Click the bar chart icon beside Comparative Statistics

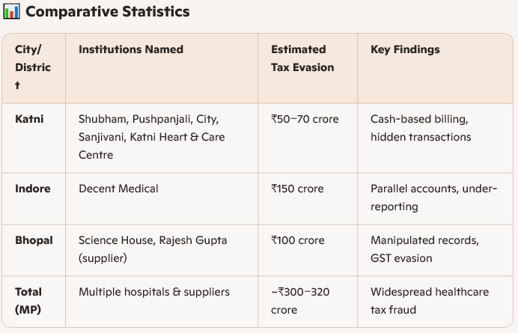11,13
